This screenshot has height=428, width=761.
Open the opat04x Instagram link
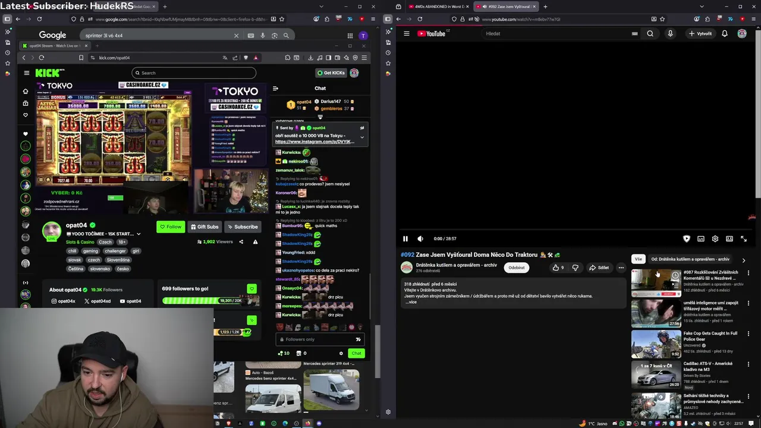[64, 301]
